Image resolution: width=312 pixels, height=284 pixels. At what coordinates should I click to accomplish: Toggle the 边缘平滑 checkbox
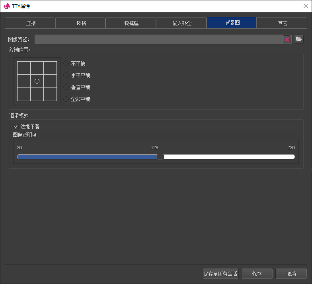16,126
